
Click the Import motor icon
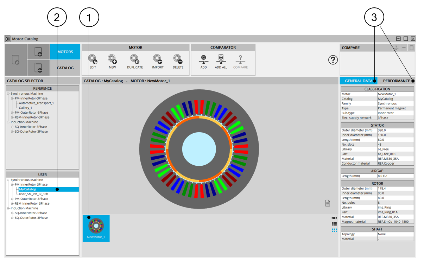tap(158, 59)
